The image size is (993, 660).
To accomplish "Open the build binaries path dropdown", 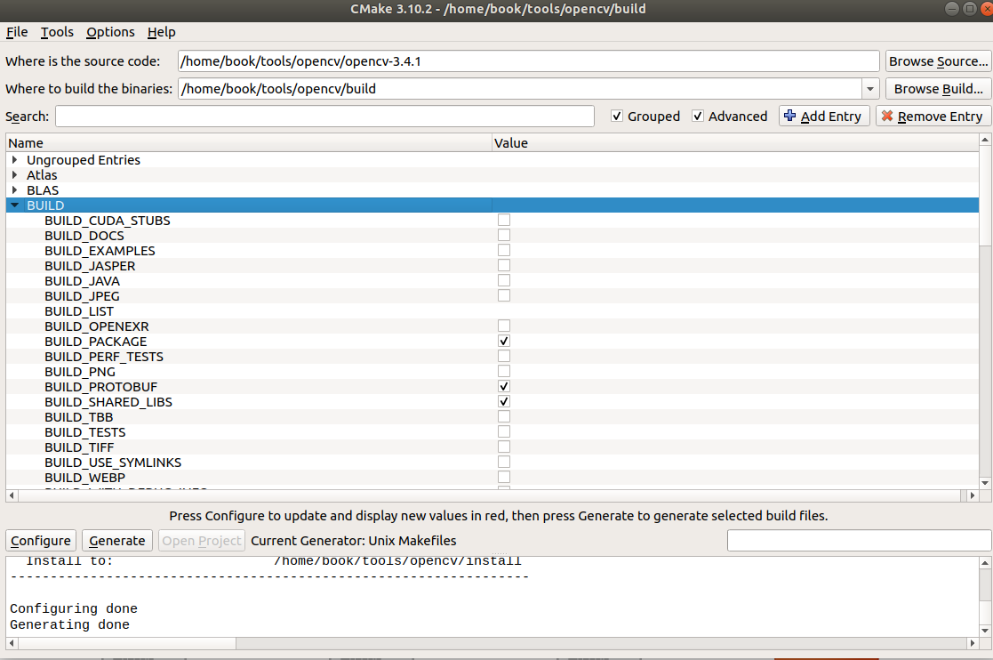I will (870, 89).
